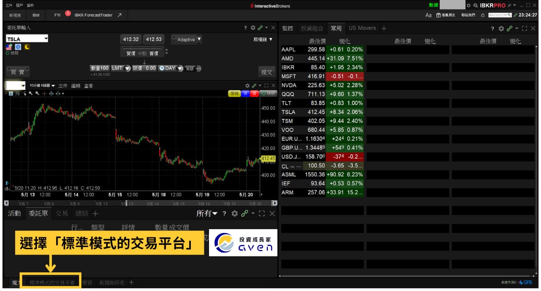
Task: Add a tab next to 總結
Action: pyautogui.click(x=95, y=213)
